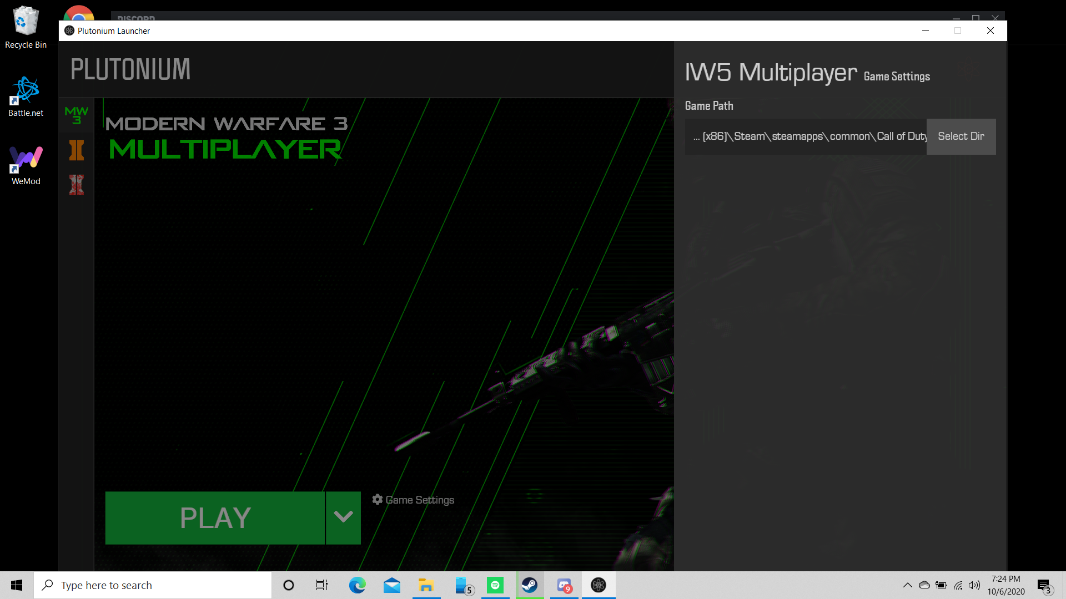
Task: Open OneDrive cloud tray icon
Action: pyautogui.click(x=924, y=585)
